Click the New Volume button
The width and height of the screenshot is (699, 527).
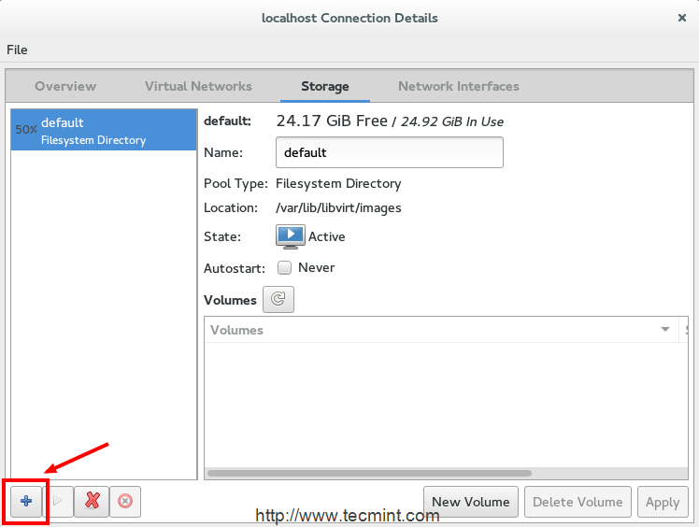[x=471, y=502]
